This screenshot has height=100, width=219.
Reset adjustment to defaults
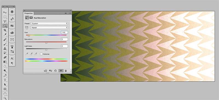coord(55,71)
